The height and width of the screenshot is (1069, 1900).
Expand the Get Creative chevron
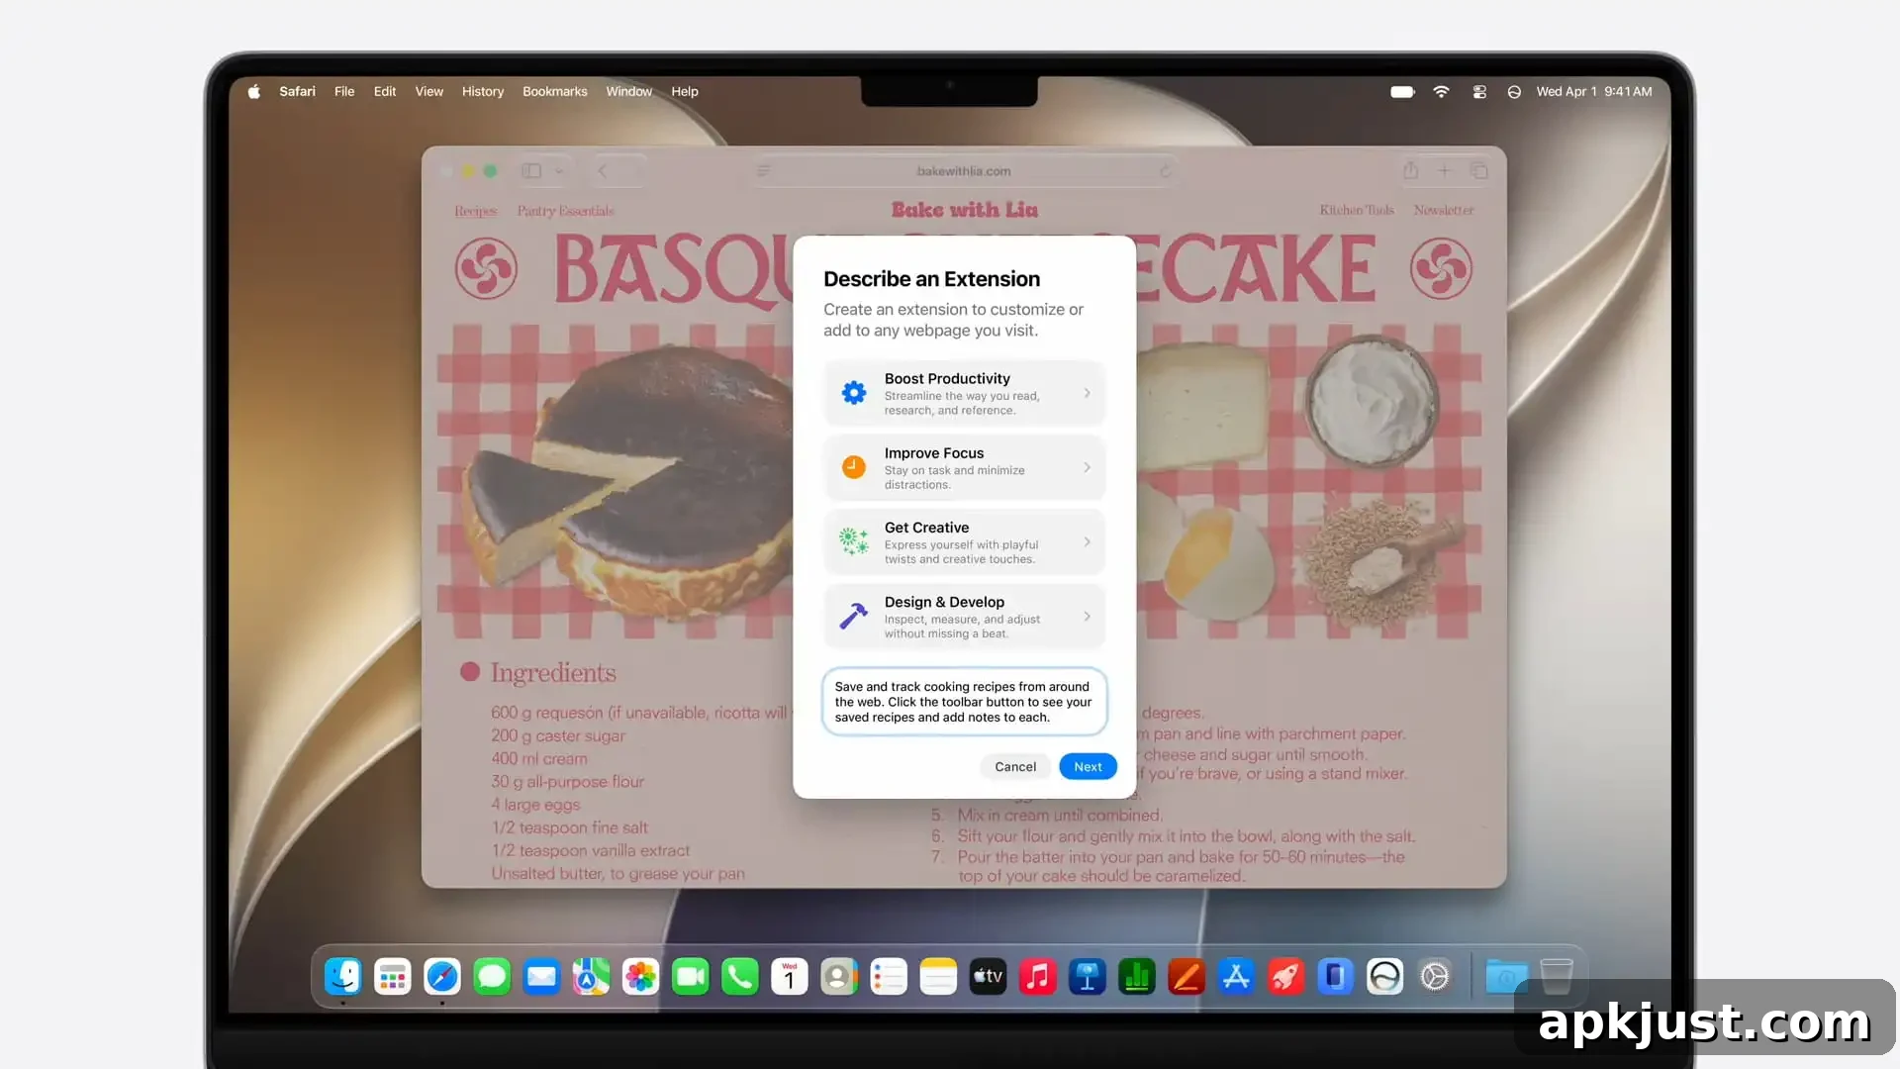tap(1087, 541)
